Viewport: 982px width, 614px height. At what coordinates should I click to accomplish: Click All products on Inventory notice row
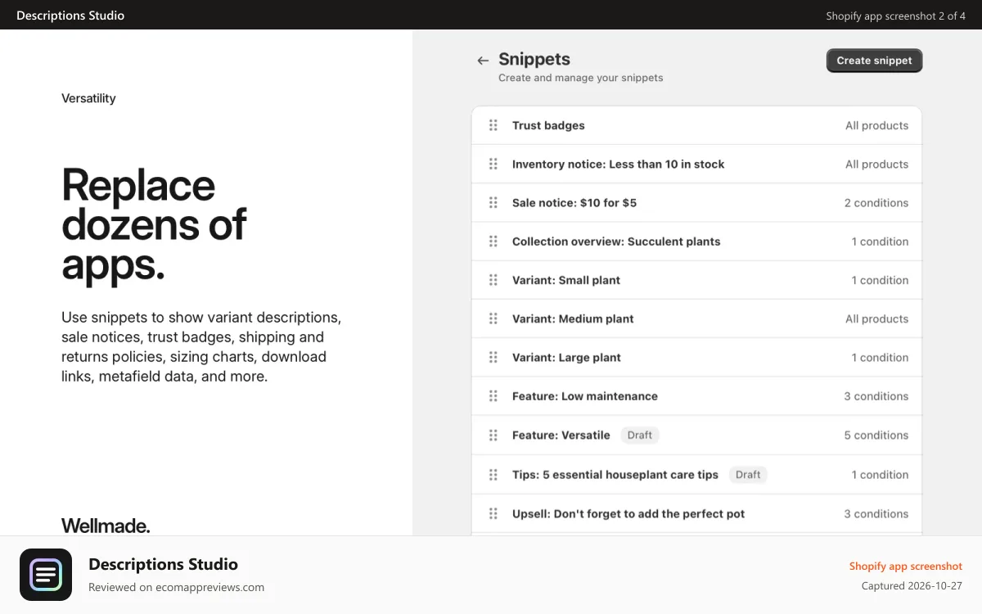pyautogui.click(x=876, y=164)
